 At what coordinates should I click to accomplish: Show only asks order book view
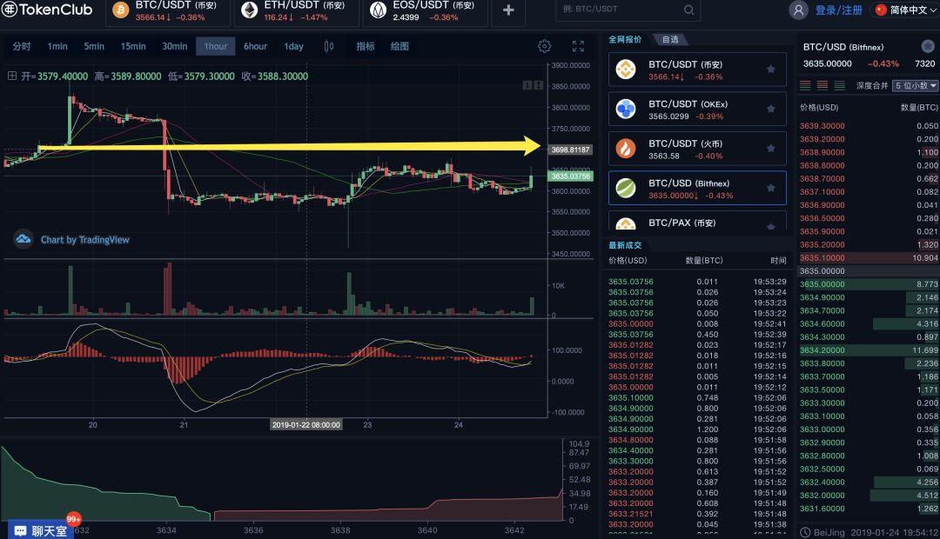pyautogui.click(x=822, y=86)
